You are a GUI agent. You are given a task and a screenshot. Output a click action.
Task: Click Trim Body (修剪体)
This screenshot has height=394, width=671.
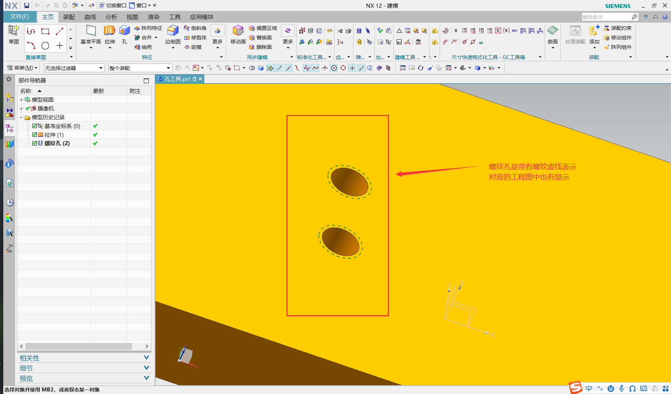click(195, 38)
